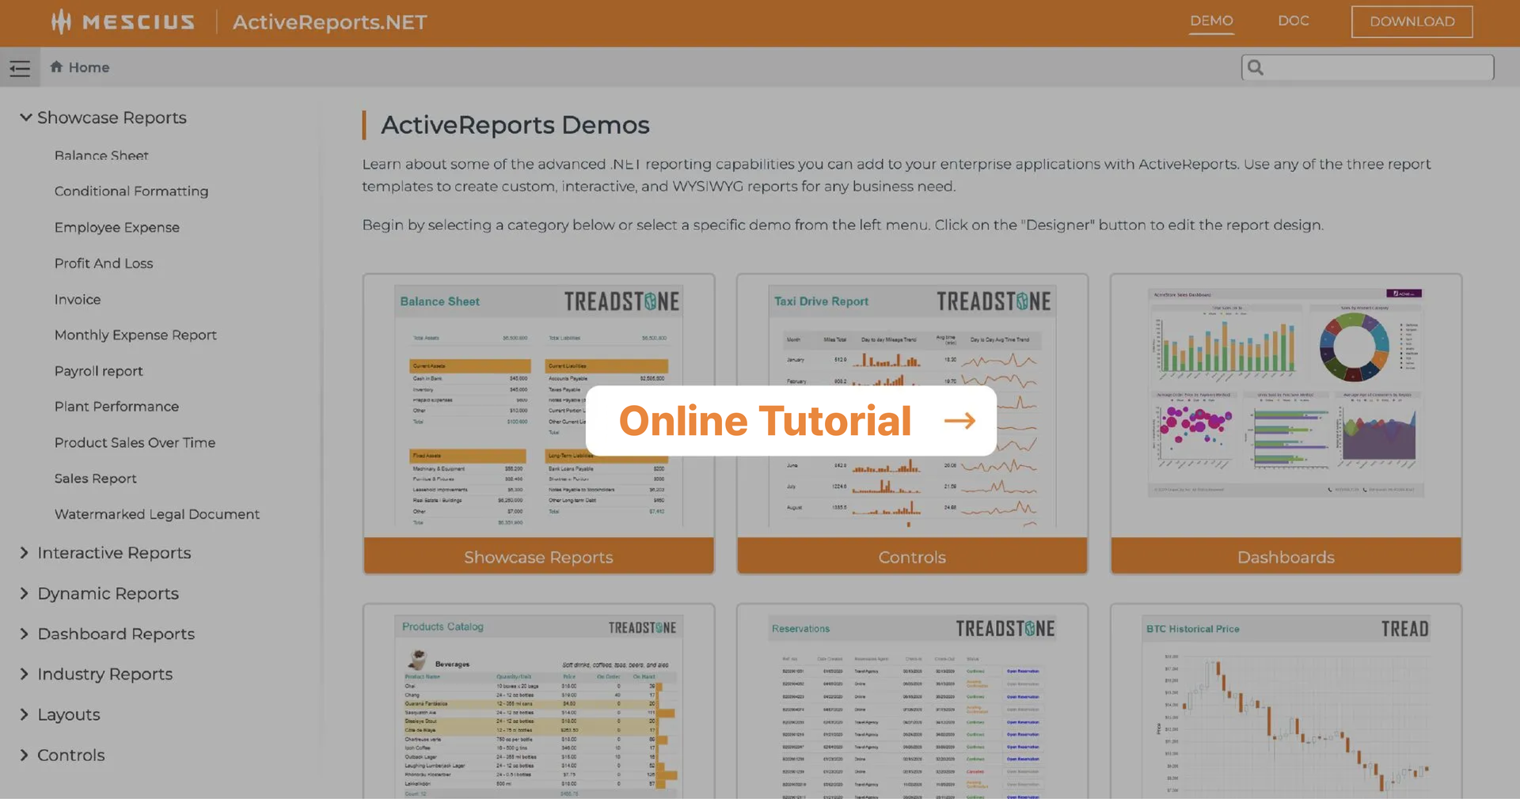
Task: Expand the Controls section in sidebar
Action: pyautogui.click(x=24, y=755)
